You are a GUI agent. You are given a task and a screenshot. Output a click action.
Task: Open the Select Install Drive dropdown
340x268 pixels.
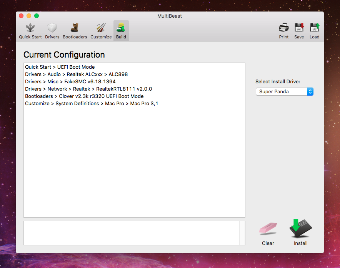click(x=285, y=91)
